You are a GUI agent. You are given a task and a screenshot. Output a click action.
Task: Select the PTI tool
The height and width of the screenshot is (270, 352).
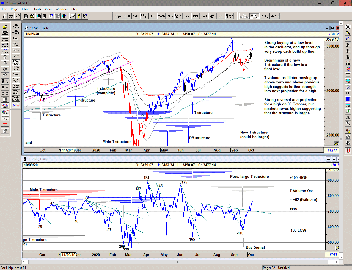coord(348,93)
